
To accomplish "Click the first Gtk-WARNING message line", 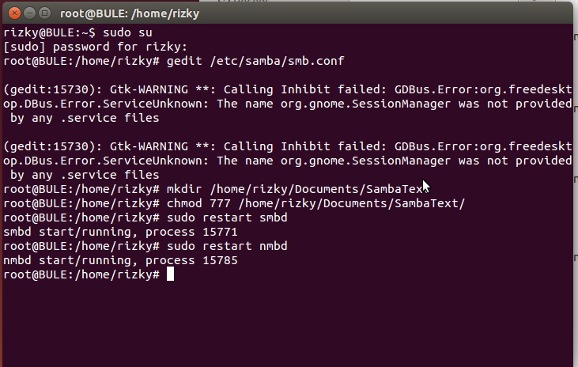I will click(x=287, y=89).
